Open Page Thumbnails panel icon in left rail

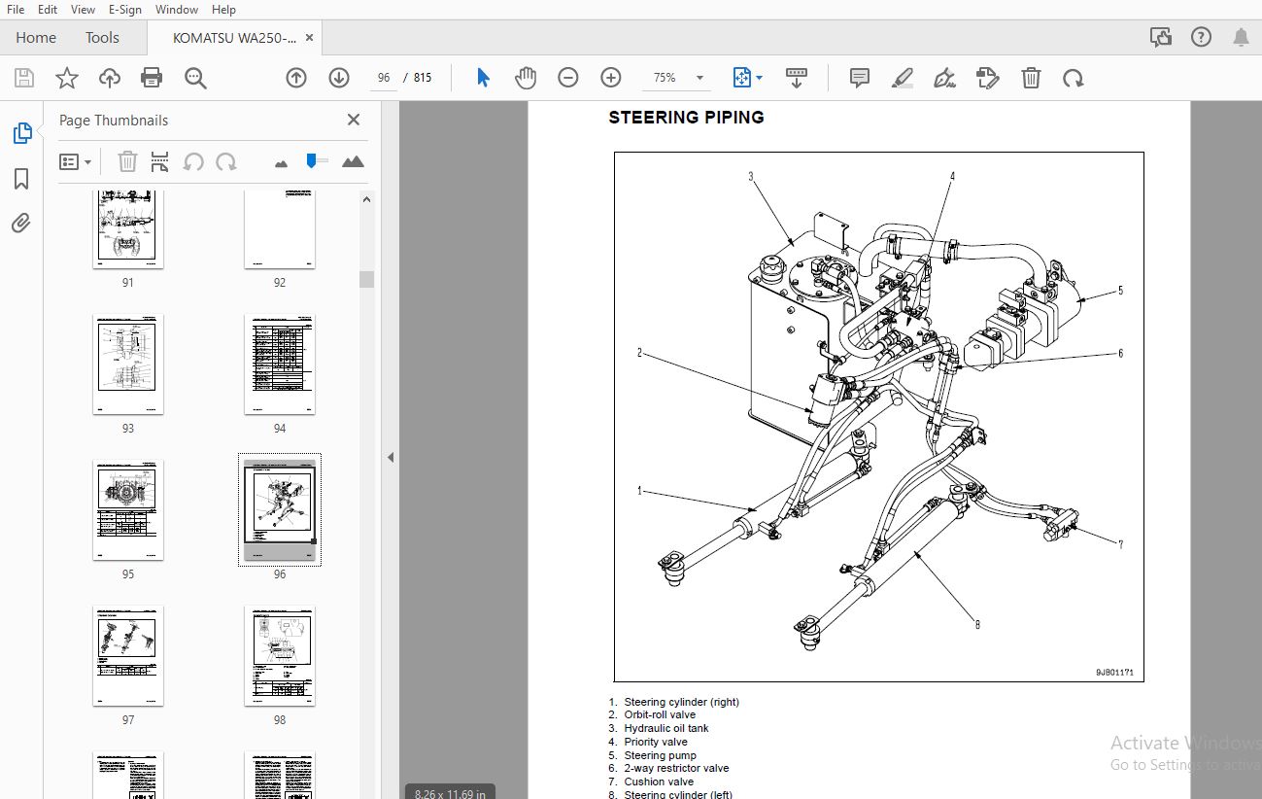click(x=21, y=133)
